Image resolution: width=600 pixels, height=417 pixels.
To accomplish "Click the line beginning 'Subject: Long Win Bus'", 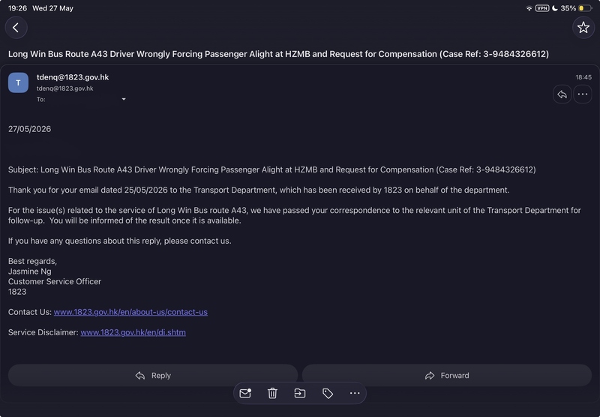I will tap(272, 169).
